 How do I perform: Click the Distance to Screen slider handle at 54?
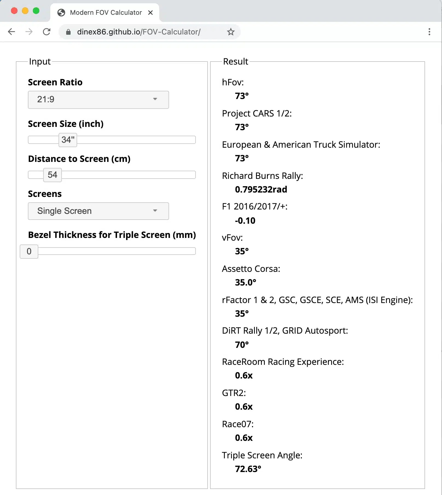click(x=53, y=175)
